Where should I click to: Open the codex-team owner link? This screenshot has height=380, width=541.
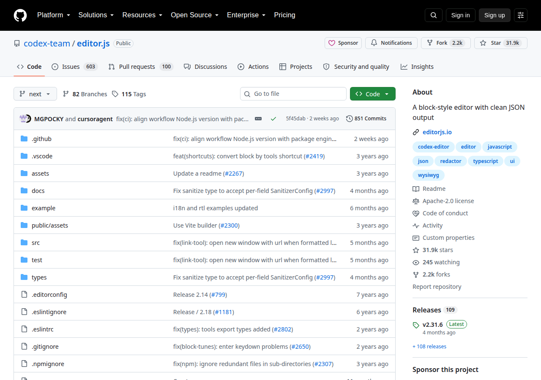(47, 43)
